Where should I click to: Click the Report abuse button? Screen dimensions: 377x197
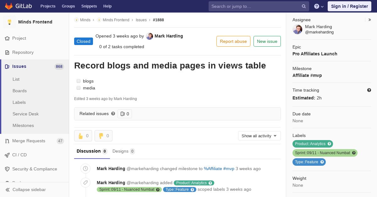tap(233, 41)
